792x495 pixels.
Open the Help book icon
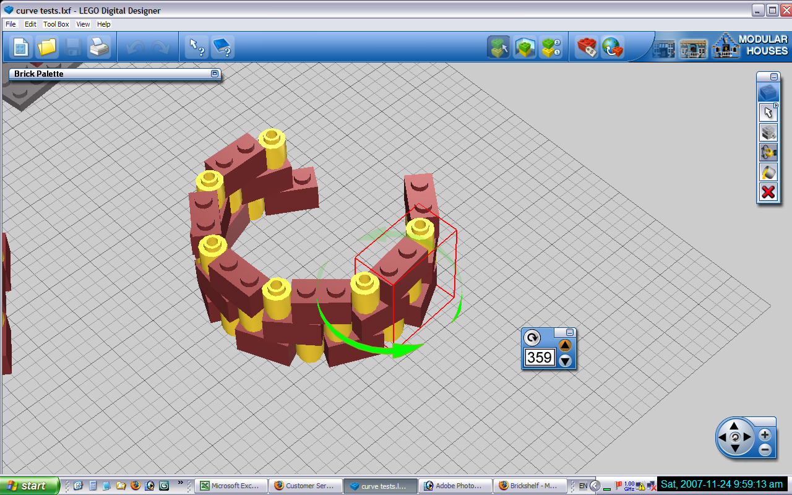tap(222, 47)
